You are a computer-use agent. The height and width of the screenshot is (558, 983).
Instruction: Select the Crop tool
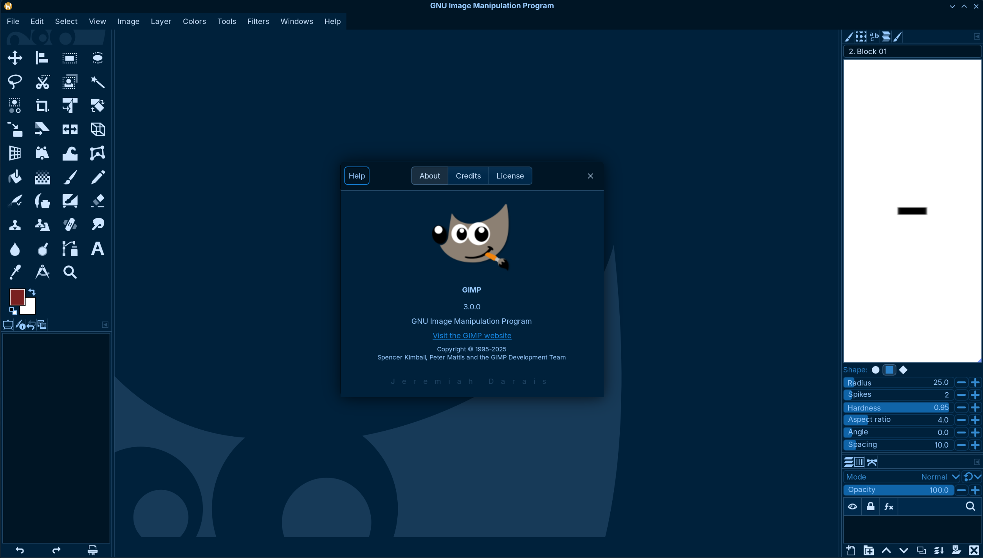coord(42,106)
